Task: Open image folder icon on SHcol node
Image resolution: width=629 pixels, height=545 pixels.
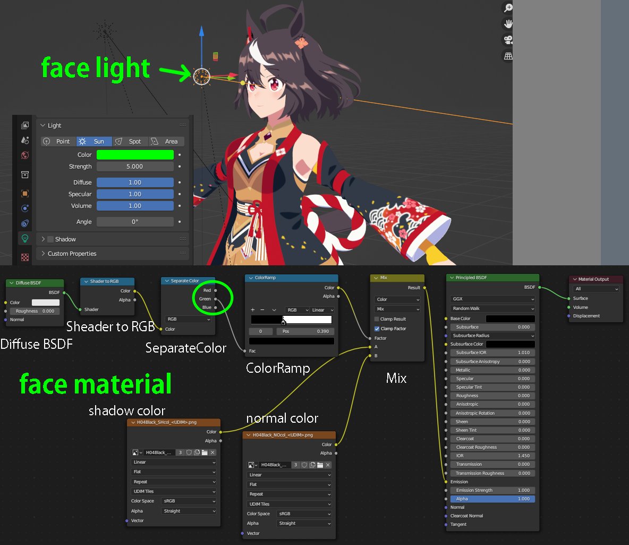Action: pyautogui.click(x=205, y=452)
